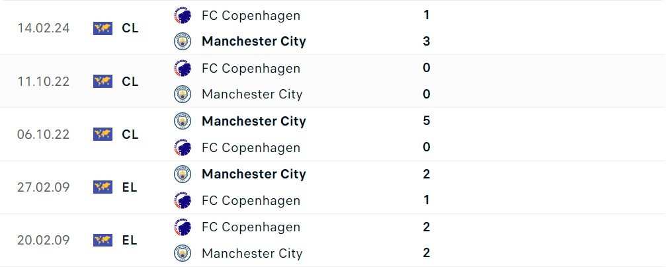Click FC Copenhagen's score of 1 on 27.02.09

click(x=426, y=200)
